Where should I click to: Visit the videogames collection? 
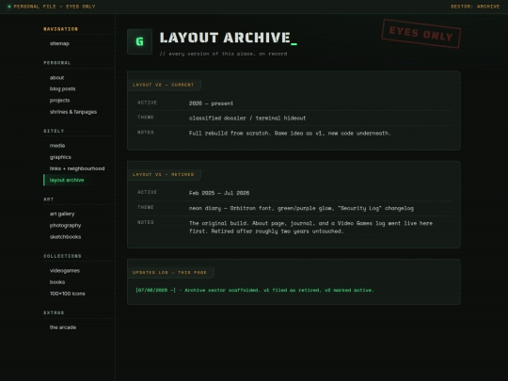click(x=65, y=271)
